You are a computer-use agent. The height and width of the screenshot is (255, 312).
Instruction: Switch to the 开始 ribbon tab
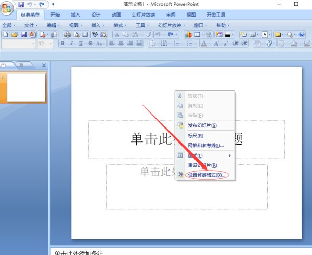55,15
